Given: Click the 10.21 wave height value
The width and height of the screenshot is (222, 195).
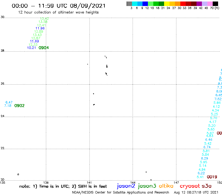Looking at the screenshot, I should [31, 48].
